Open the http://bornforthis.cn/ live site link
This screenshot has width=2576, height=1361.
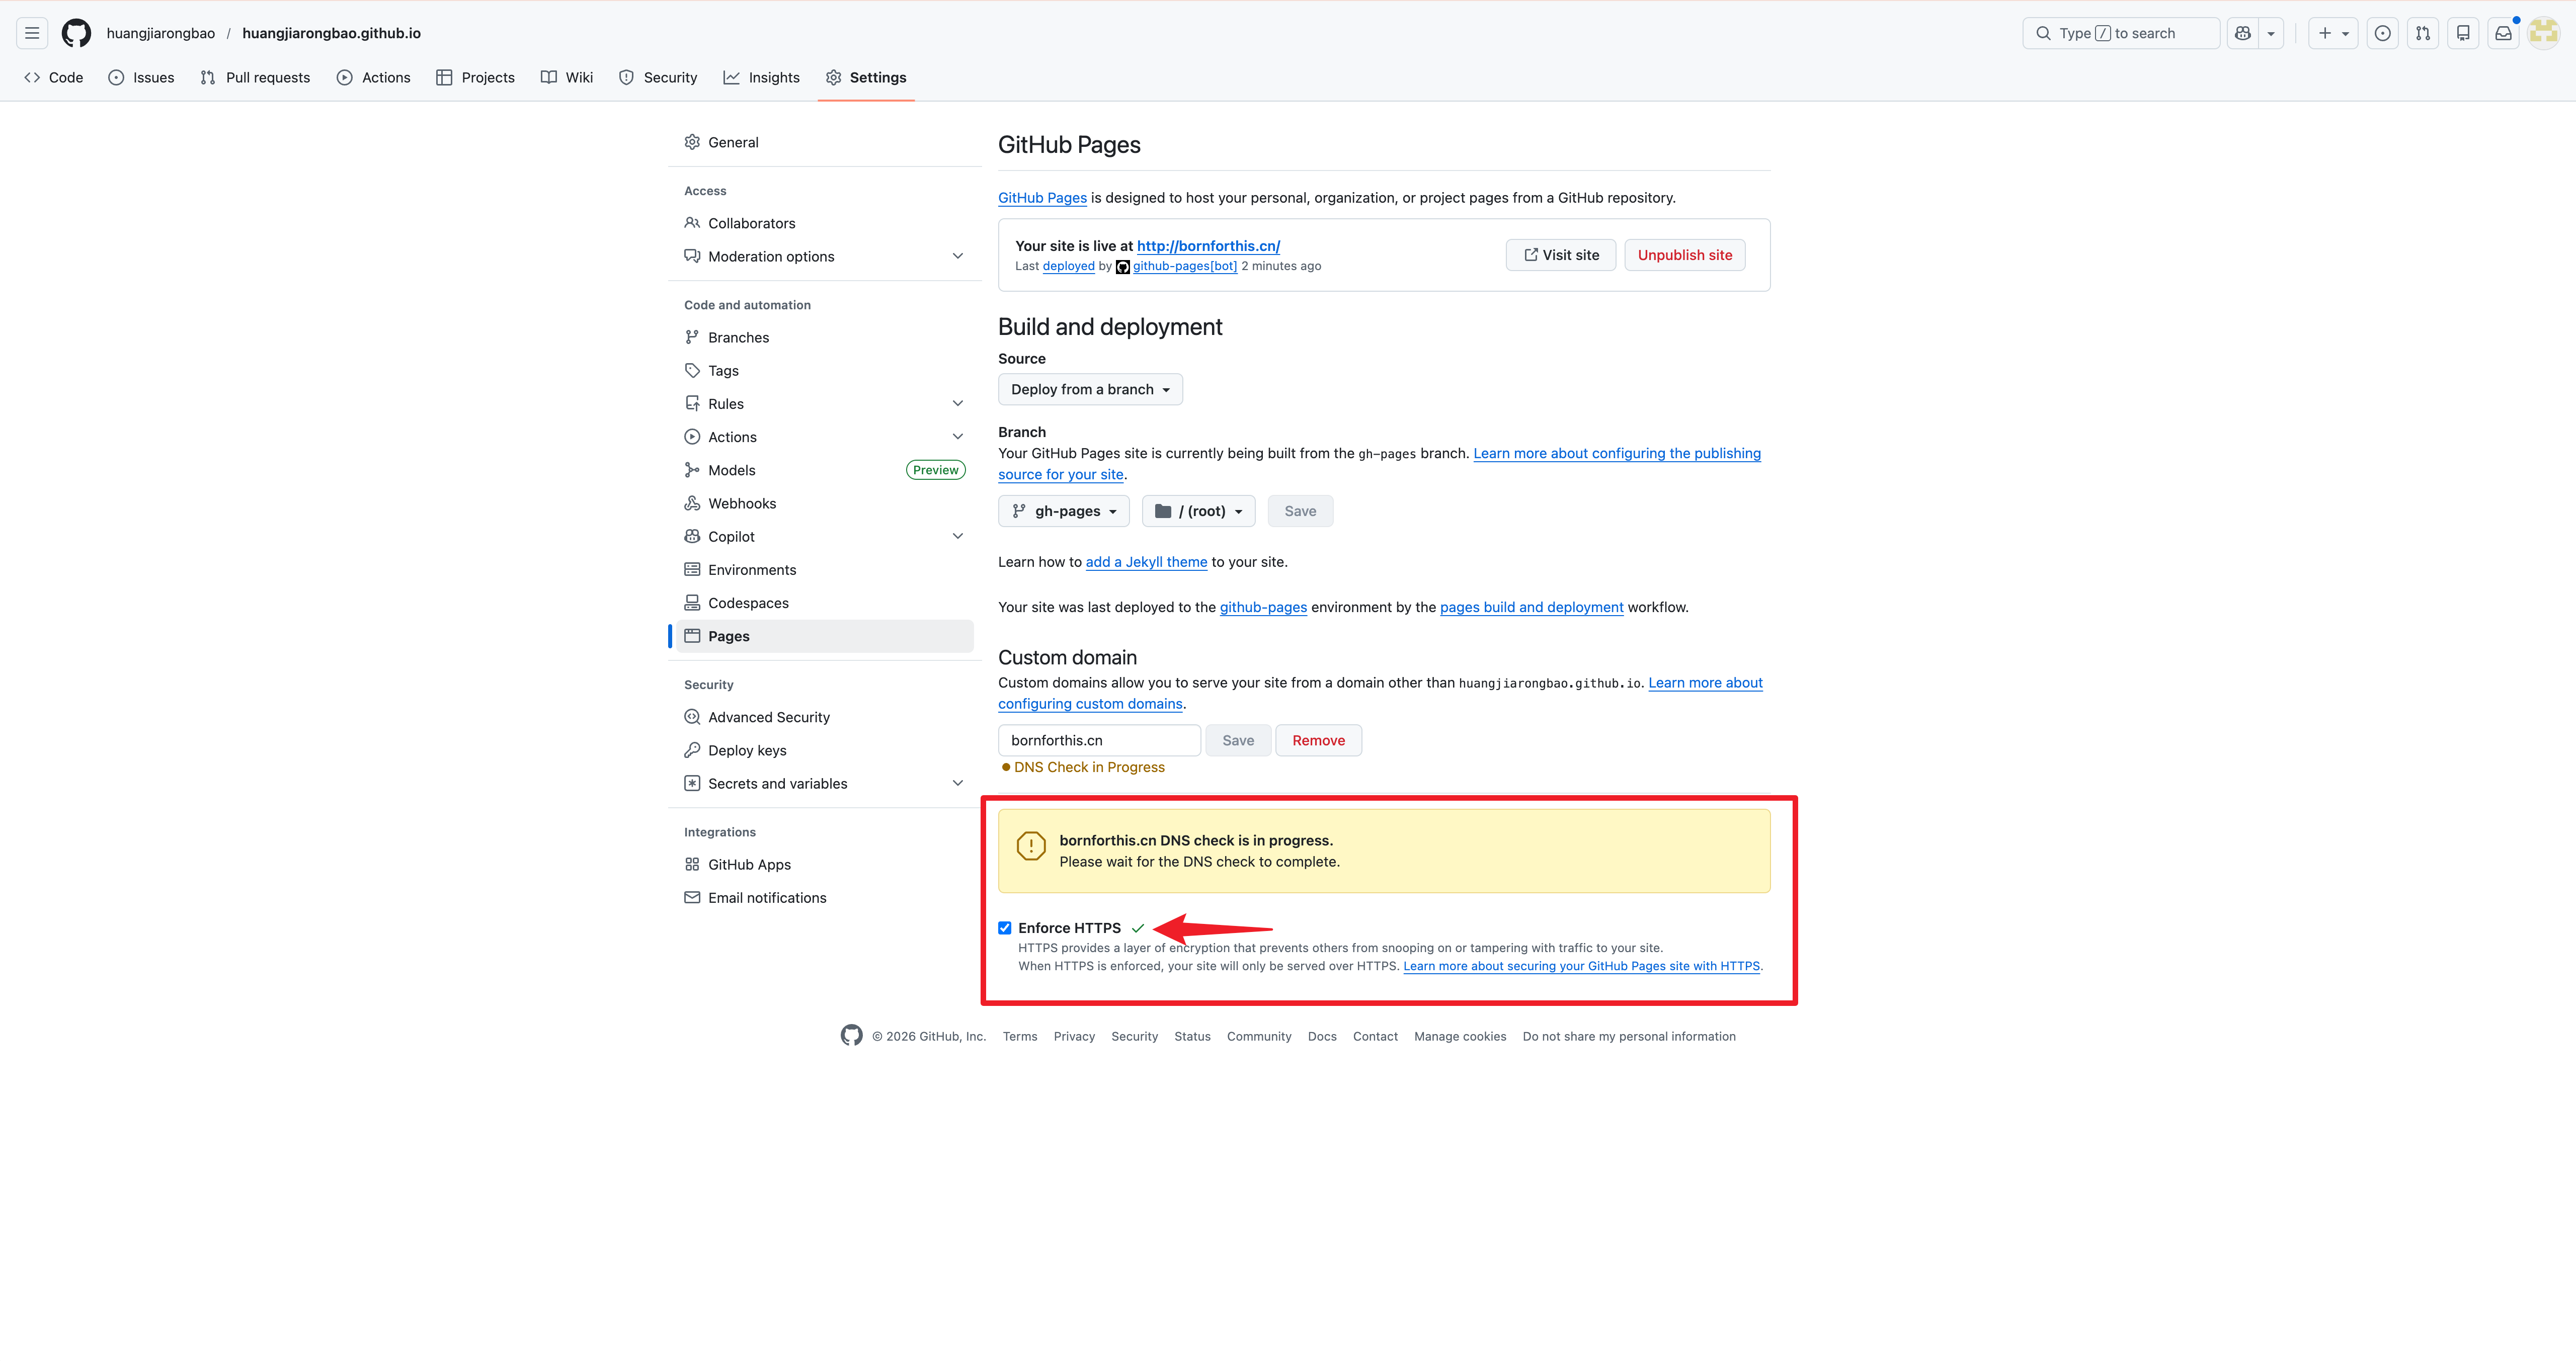pos(1208,246)
